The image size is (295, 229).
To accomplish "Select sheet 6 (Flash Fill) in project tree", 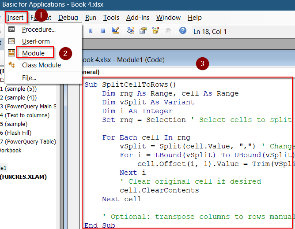I will pyautogui.click(x=16, y=133).
